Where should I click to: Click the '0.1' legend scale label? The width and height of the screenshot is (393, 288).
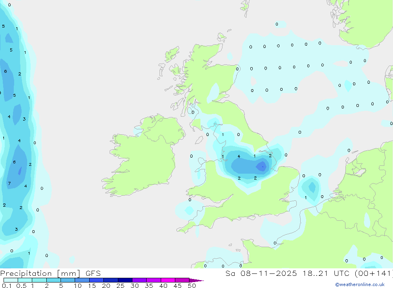7,286
